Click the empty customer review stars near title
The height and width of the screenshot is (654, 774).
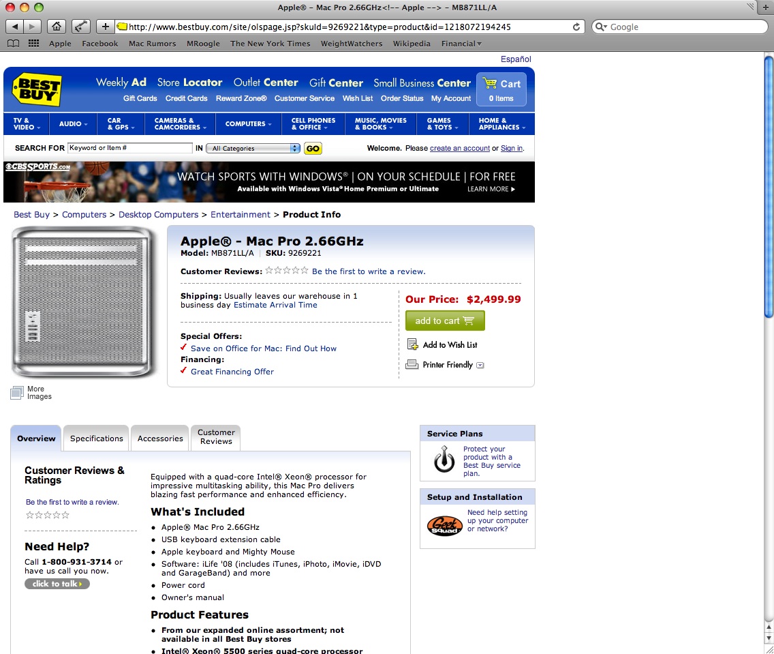(x=287, y=270)
